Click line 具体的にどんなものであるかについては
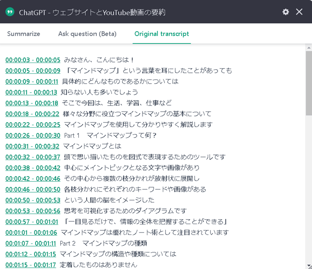This screenshot has width=312, height=269. coord(120,81)
